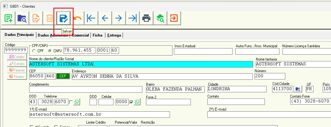This screenshot has width=331, height=127.
Task: Toggle the ISS retido checkbox
Action: point(32,126)
